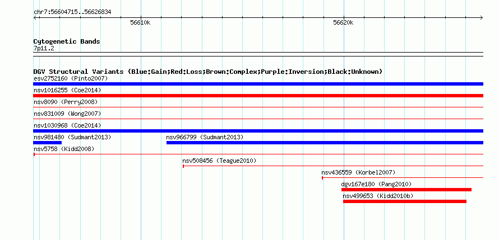Select the thin red nsv8090 variant line

258,107
